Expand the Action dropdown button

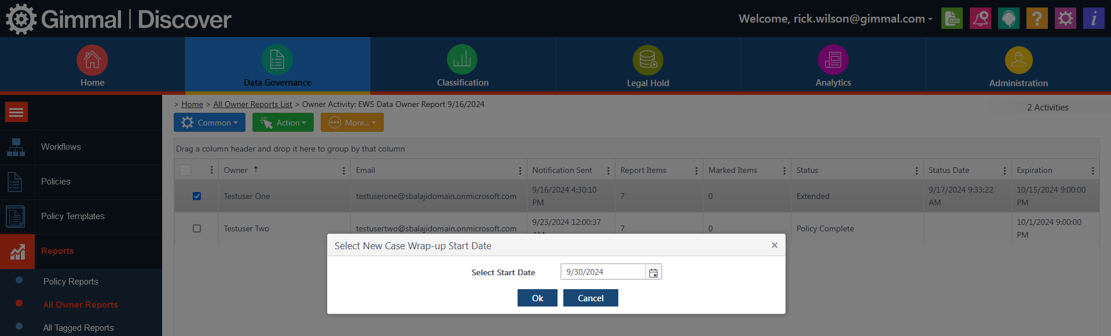pyautogui.click(x=283, y=123)
